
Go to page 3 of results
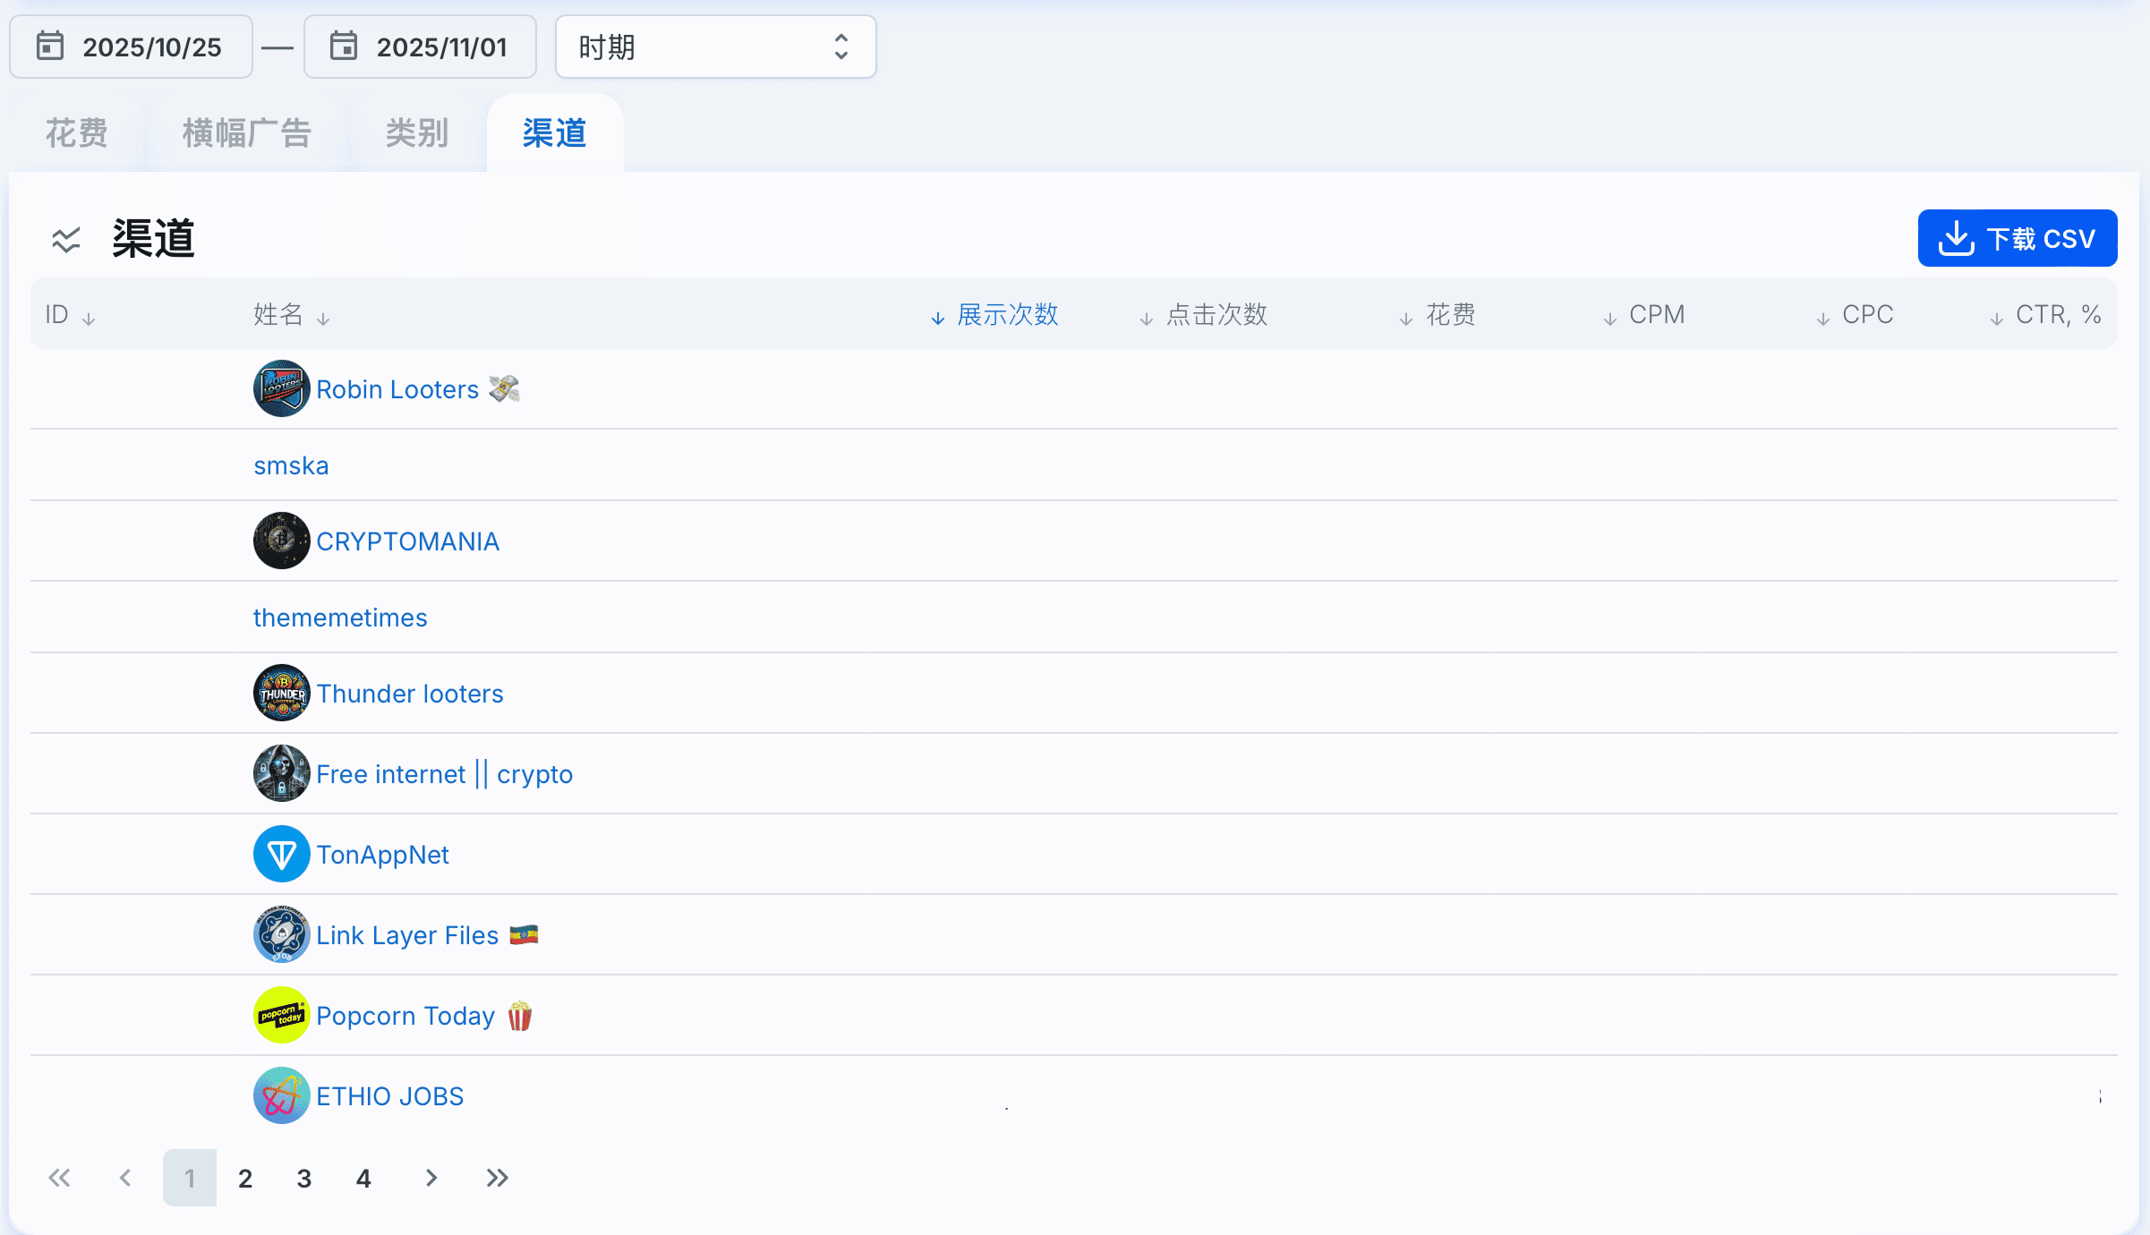(x=304, y=1178)
